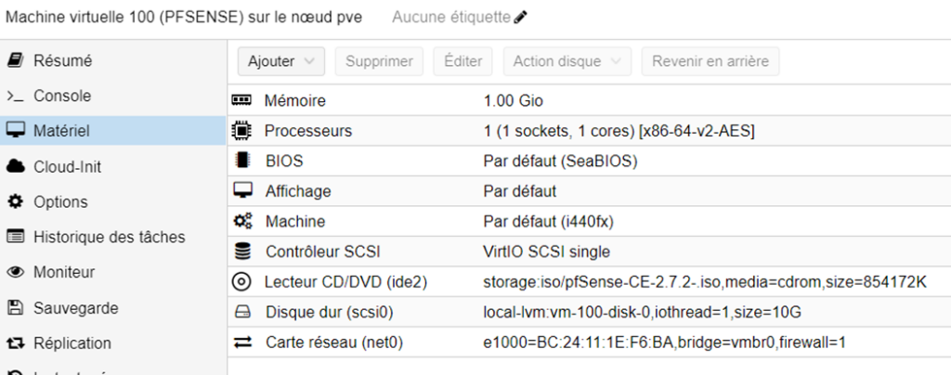Viewport: 951px width, 375px height.
Task: Click the CD/DVD disc icon
Action: point(241,281)
